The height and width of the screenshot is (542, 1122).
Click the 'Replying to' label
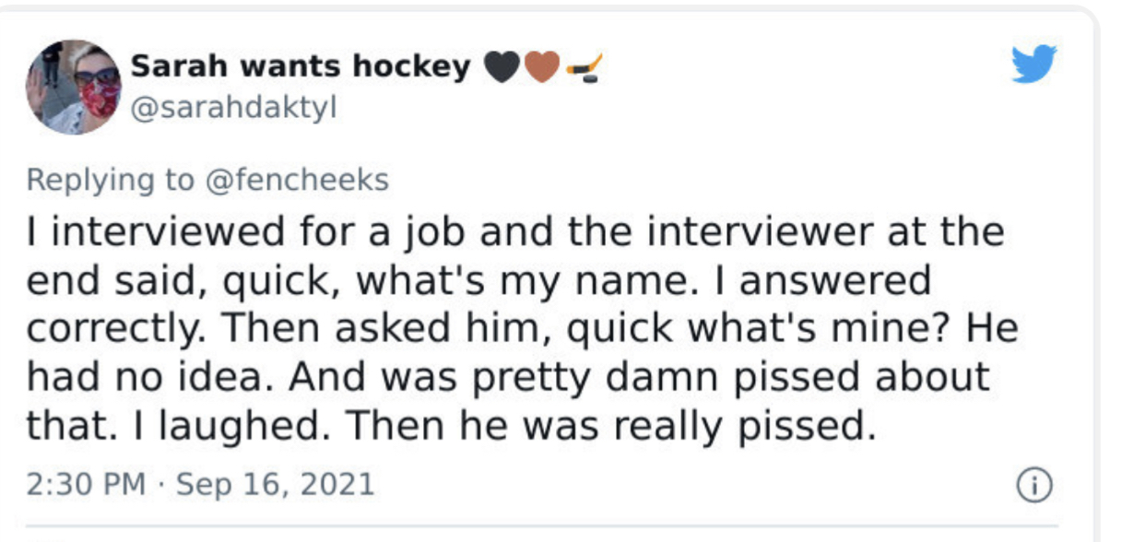[110, 179]
